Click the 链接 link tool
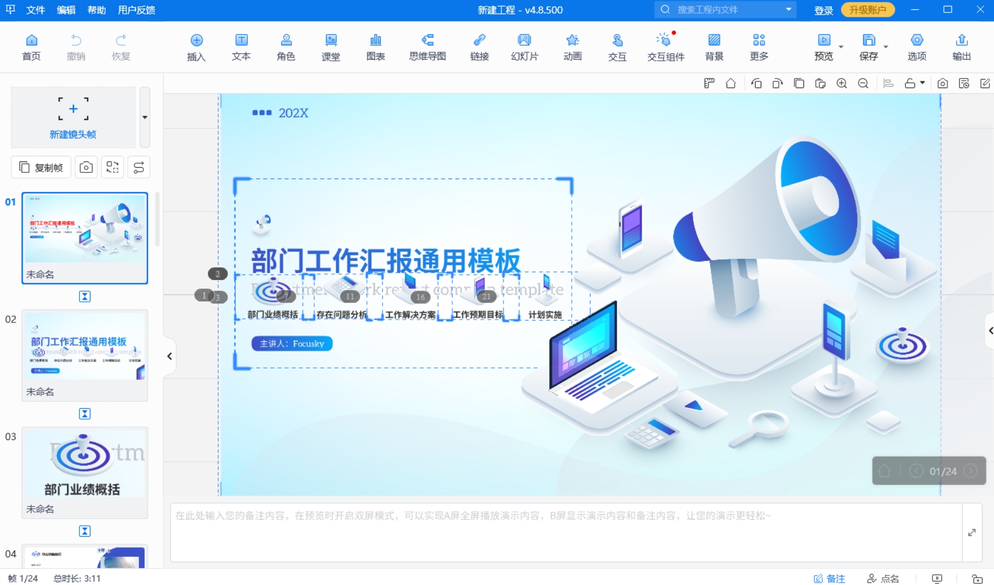 point(479,47)
